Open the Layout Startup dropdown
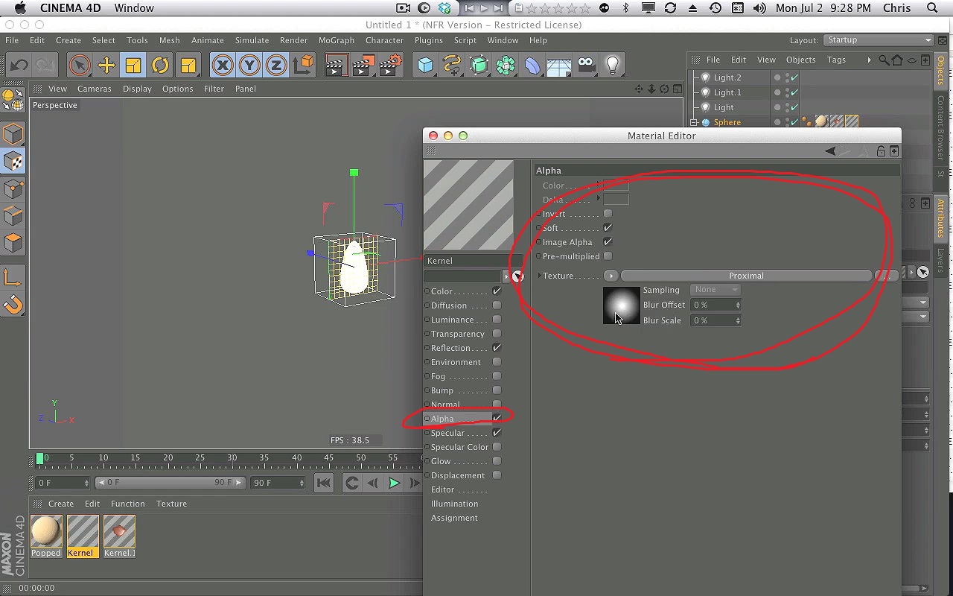The width and height of the screenshot is (953, 596). coord(879,39)
